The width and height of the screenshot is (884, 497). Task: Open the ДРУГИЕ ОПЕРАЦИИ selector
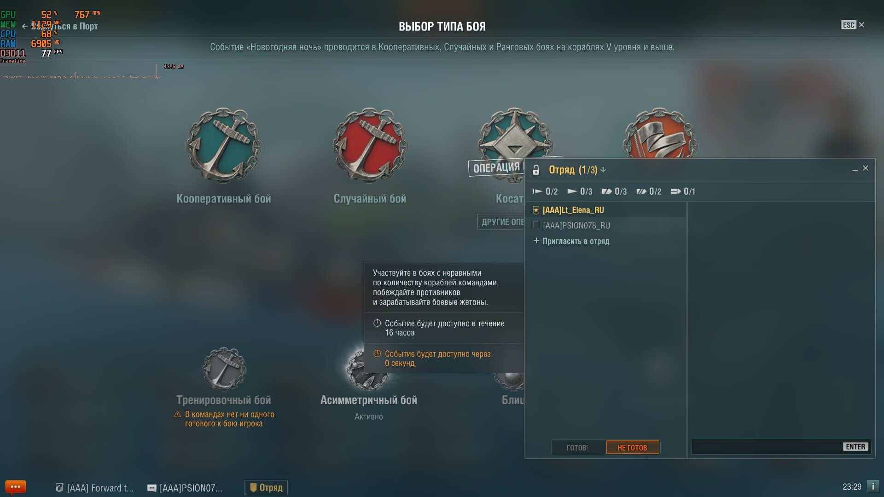tap(501, 222)
